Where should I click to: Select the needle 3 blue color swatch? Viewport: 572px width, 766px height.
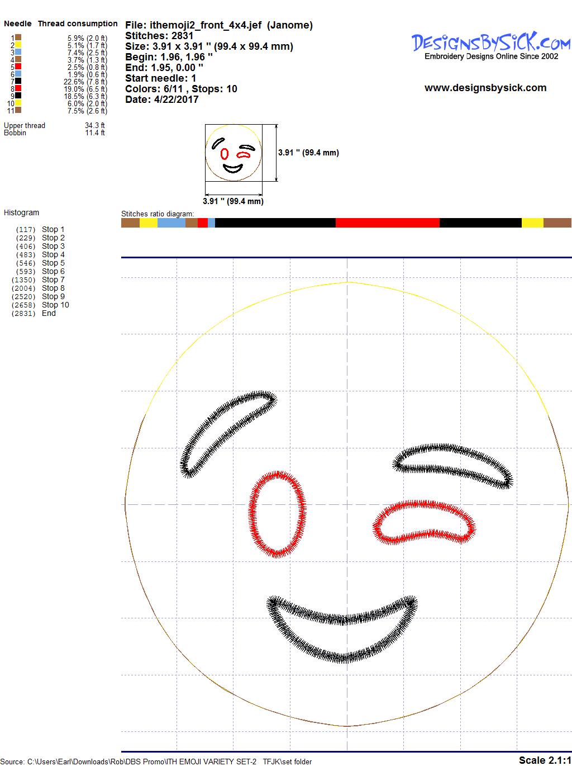coord(18,53)
